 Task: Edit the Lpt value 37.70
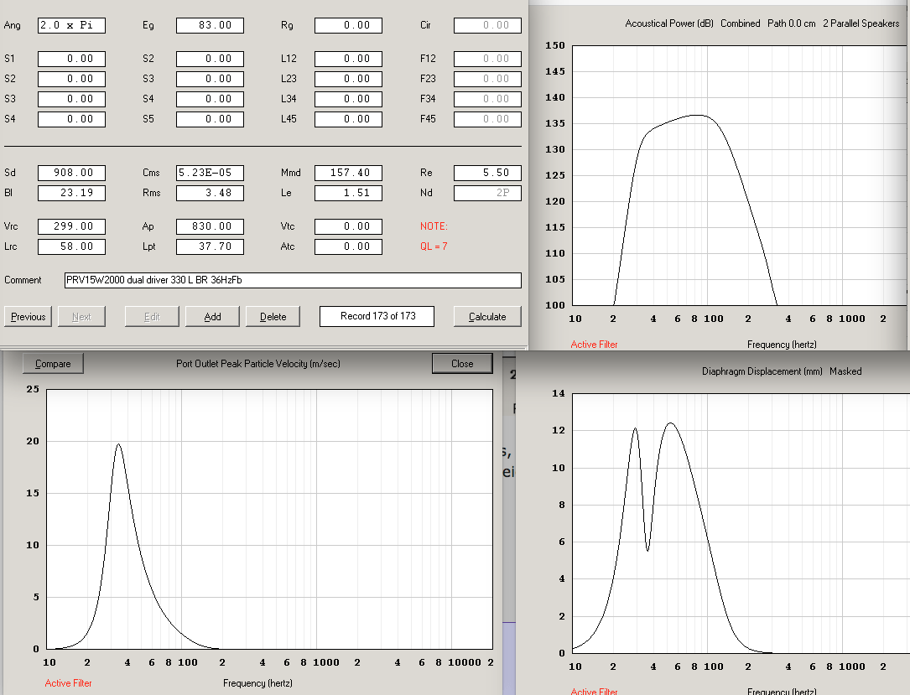coord(210,246)
